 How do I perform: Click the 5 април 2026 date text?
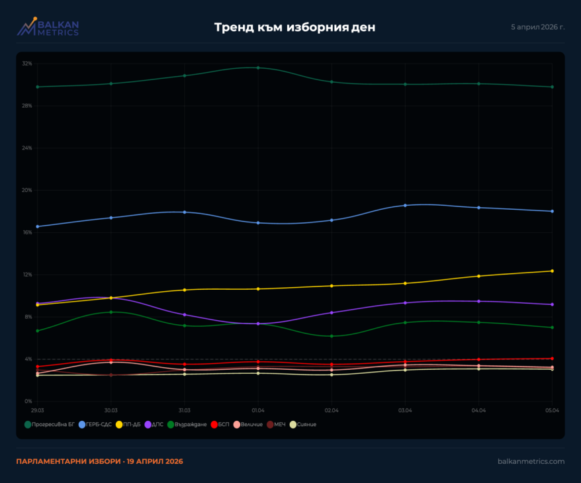point(537,27)
